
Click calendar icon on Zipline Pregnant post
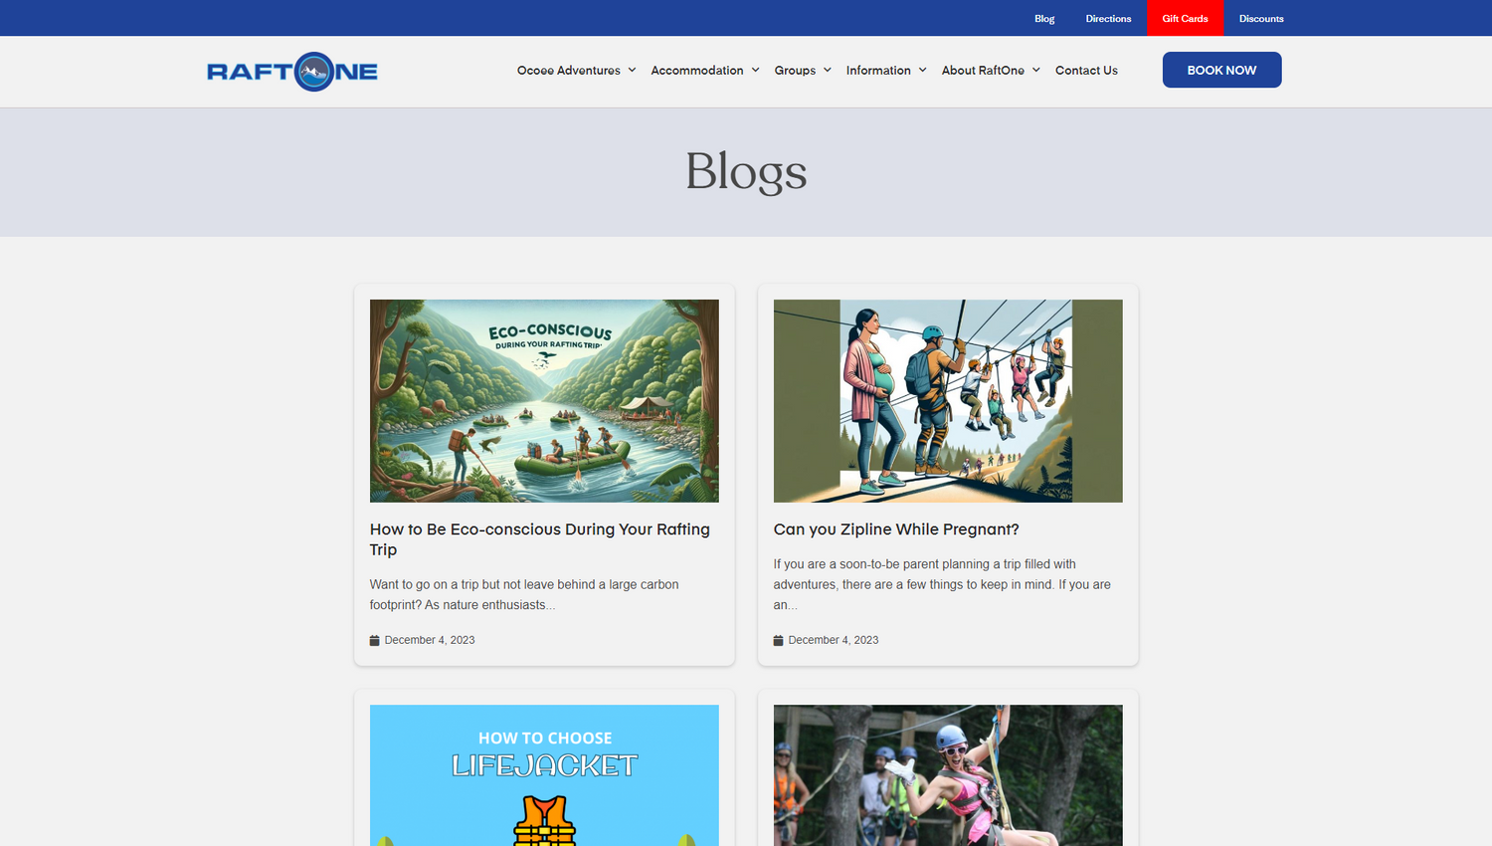tap(778, 640)
